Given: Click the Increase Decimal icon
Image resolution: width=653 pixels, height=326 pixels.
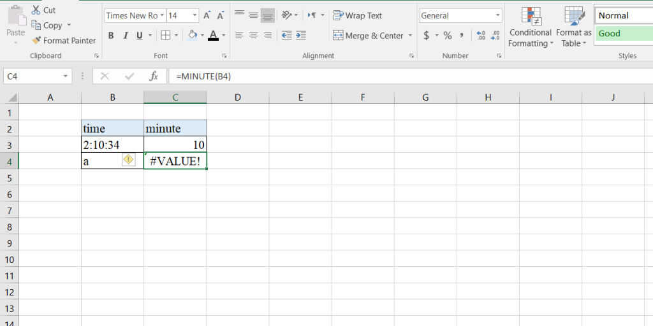Looking at the screenshot, I should pos(481,36).
